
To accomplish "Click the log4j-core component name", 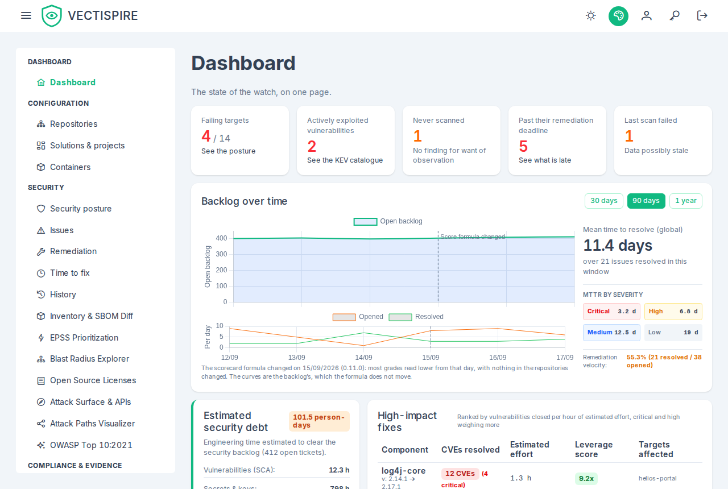I will [404, 471].
